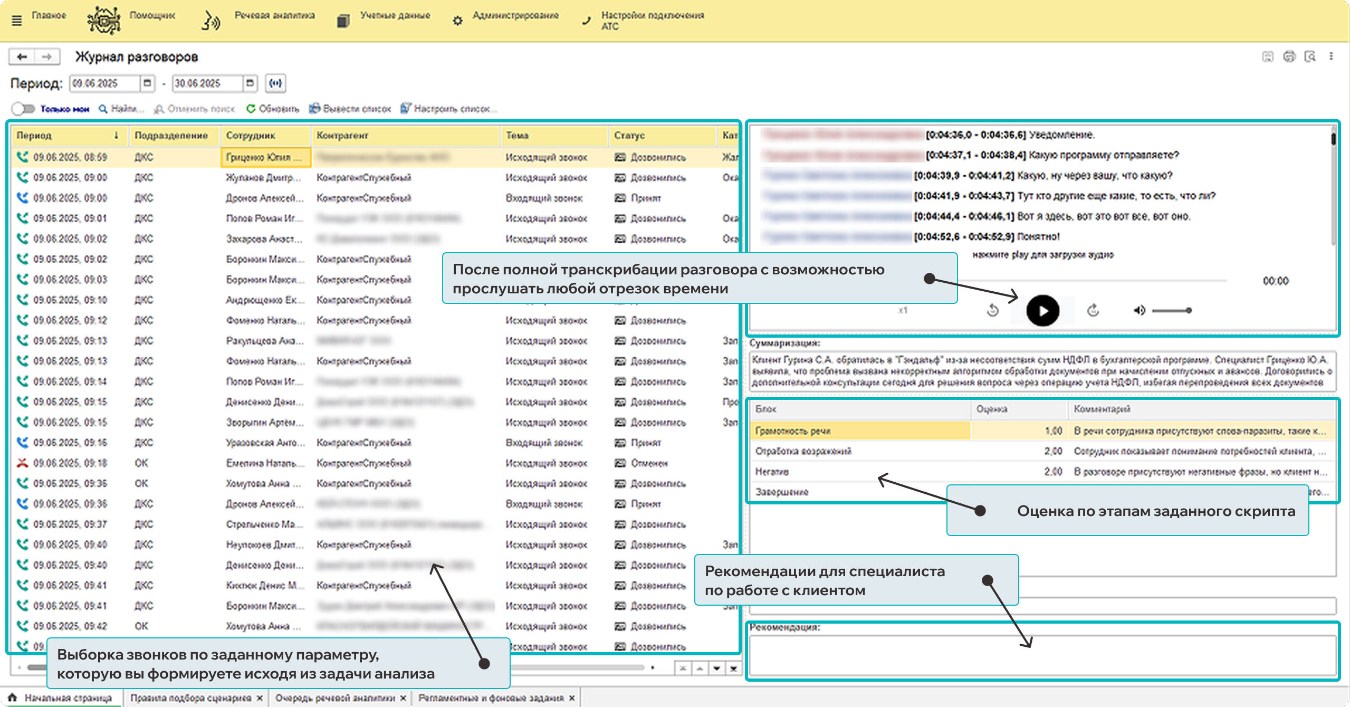Open calendar for end date 30.06.2025
The height and width of the screenshot is (707, 1350).
[250, 83]
